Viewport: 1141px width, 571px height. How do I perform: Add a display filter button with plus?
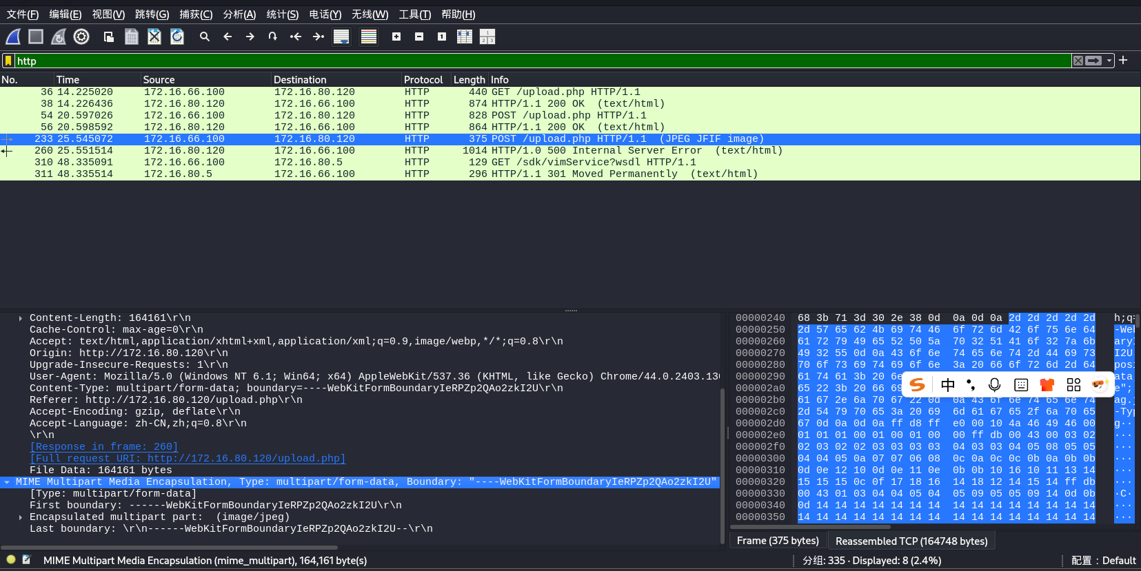point(1123,61)
